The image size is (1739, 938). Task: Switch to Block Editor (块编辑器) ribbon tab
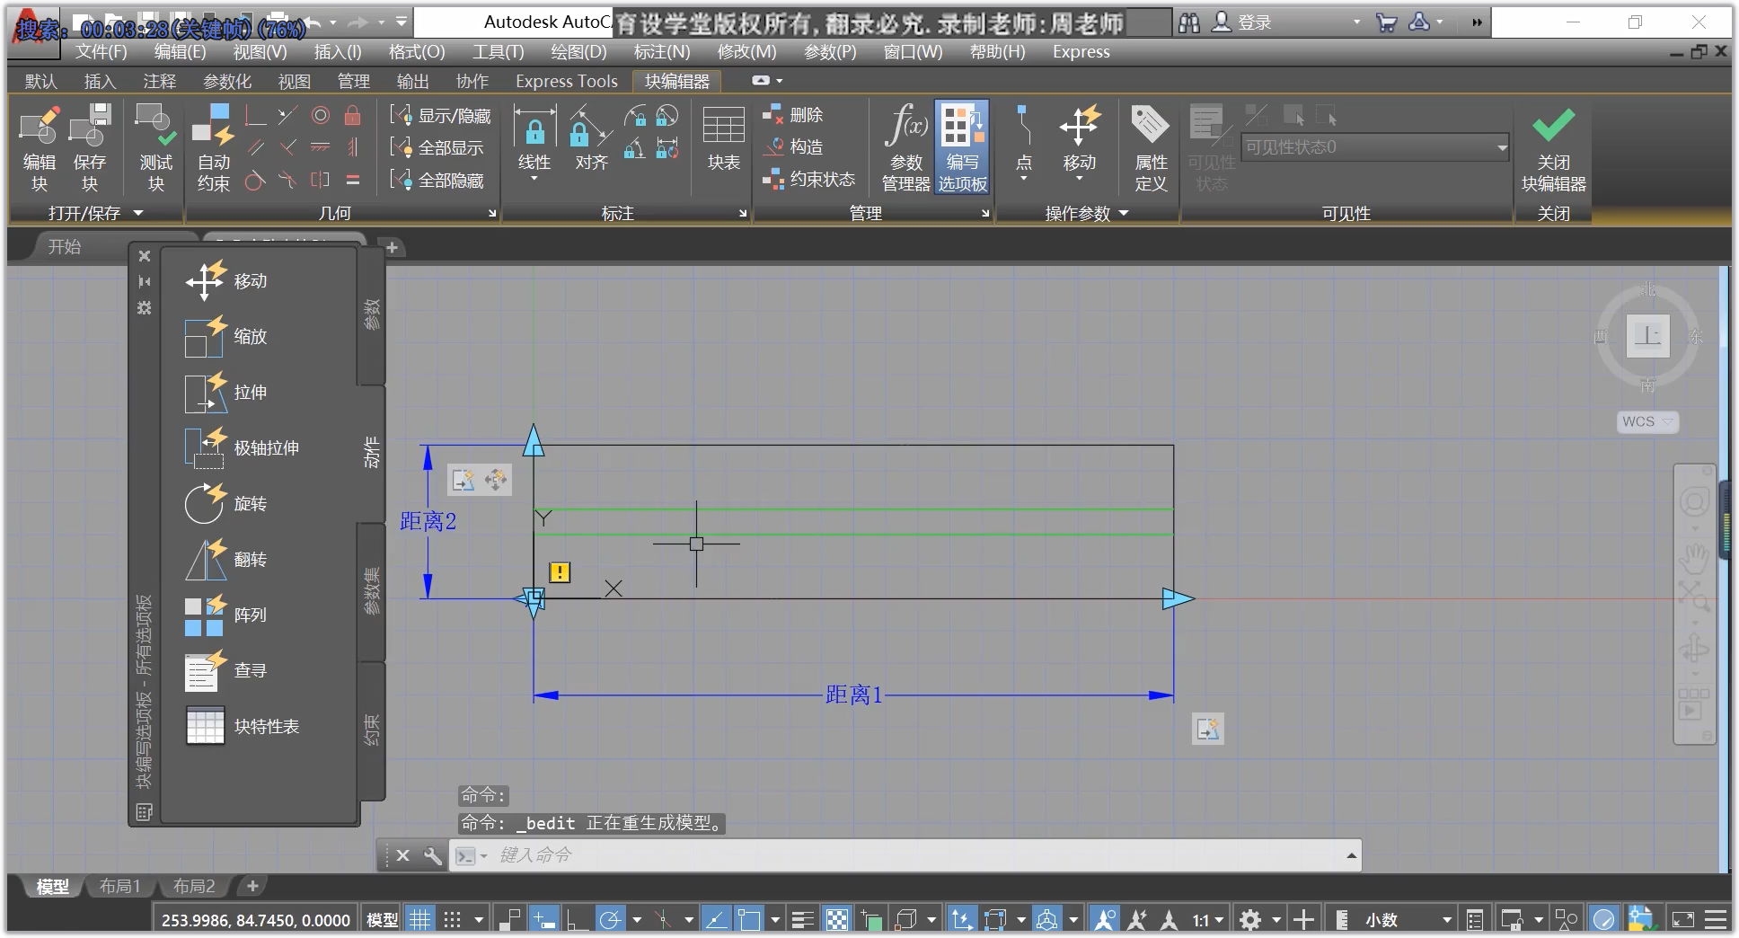[677, 82]
